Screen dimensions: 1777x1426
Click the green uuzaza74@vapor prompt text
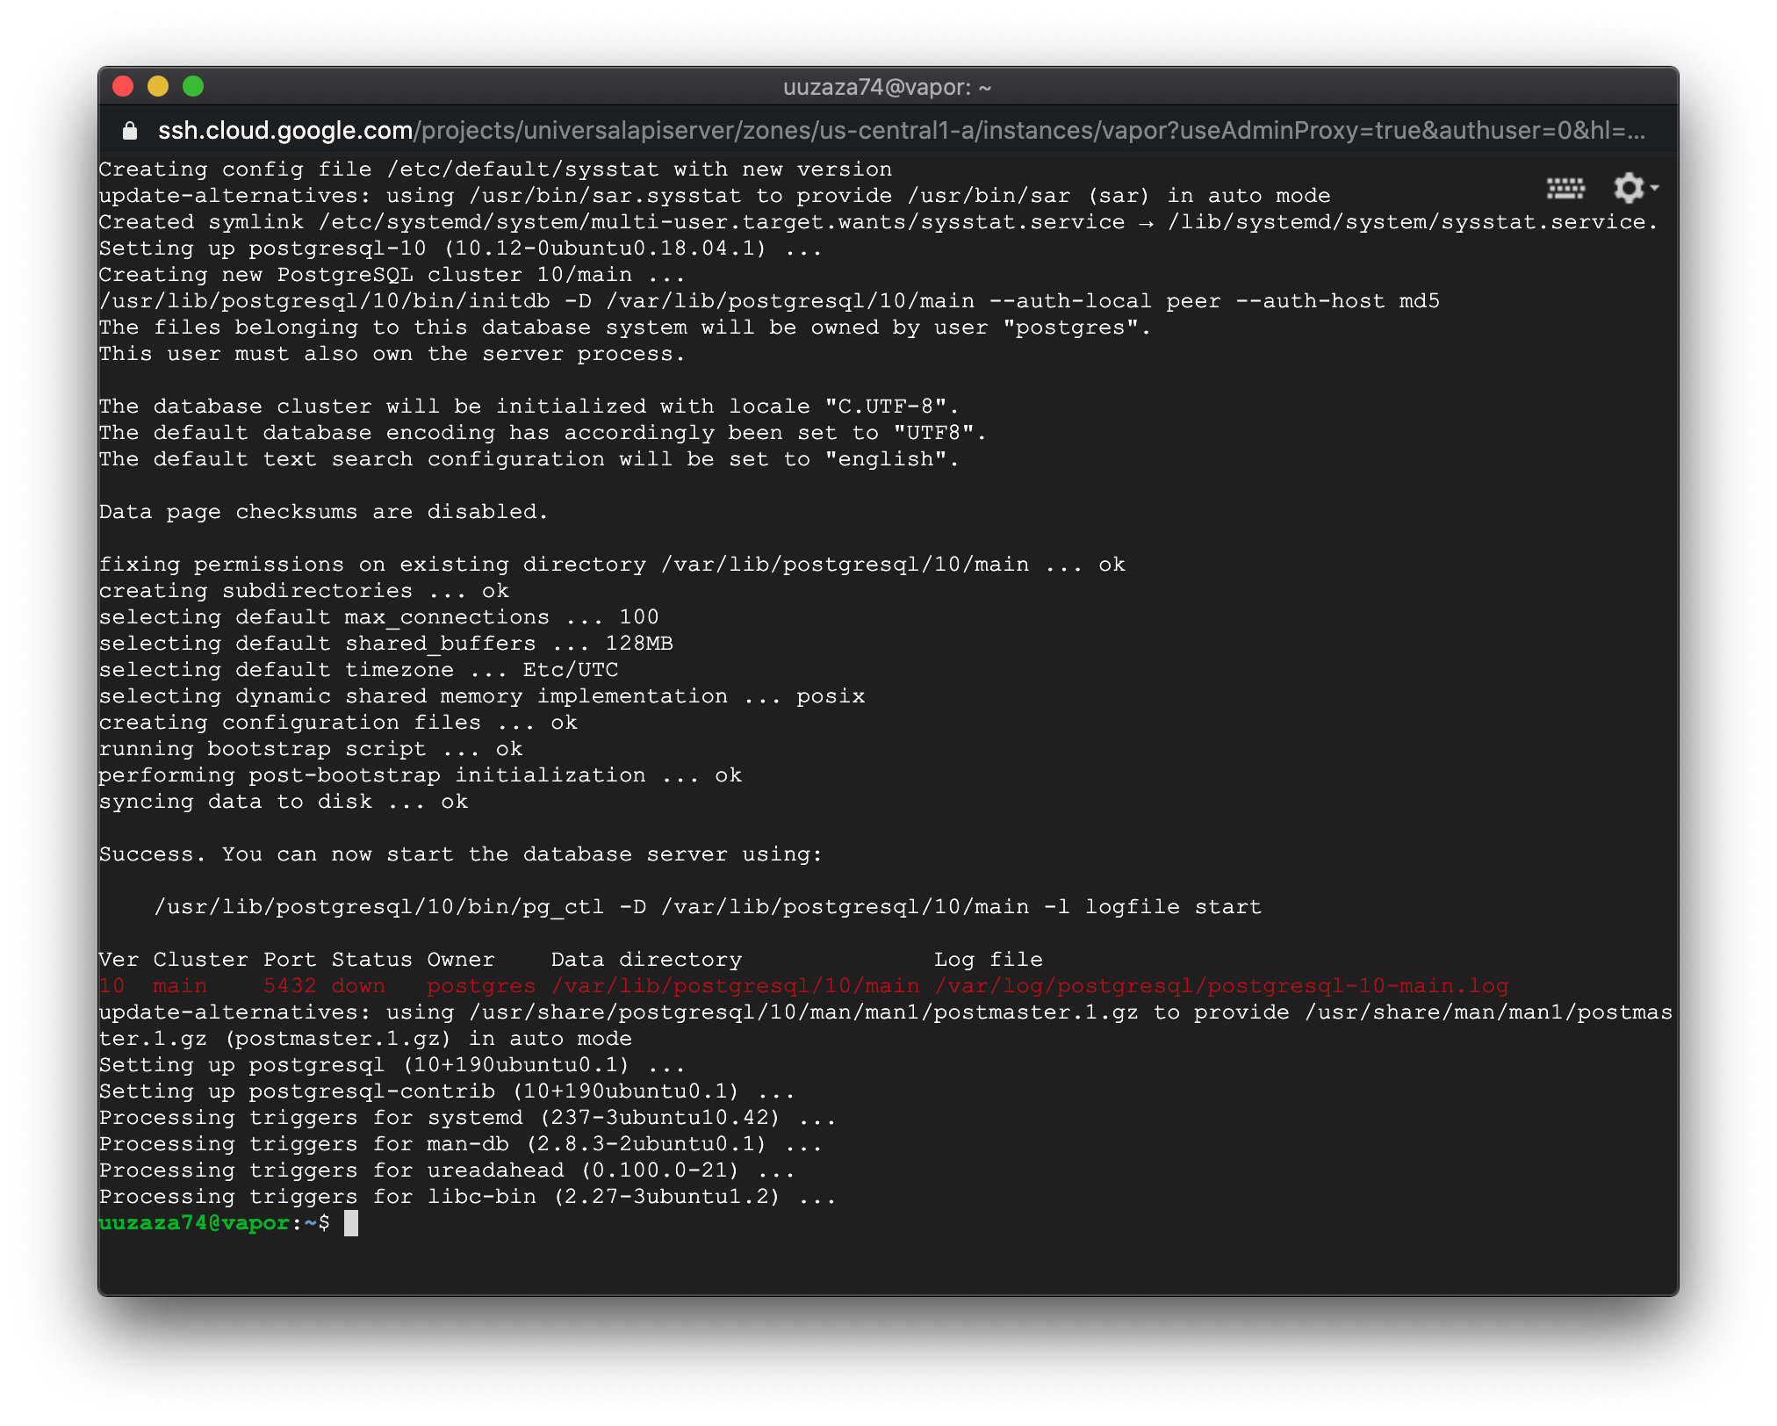tap(193, 1223)
